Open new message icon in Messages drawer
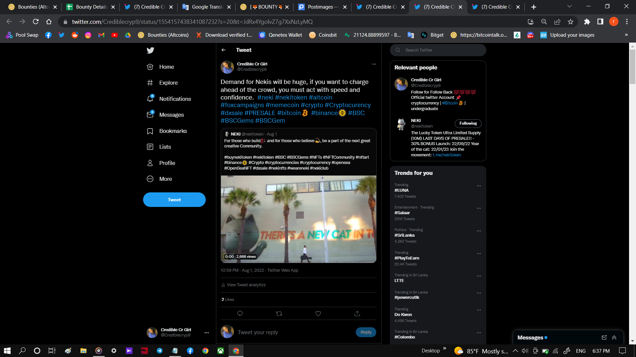This screenshot has height=357, width=636. click(604, 337)
